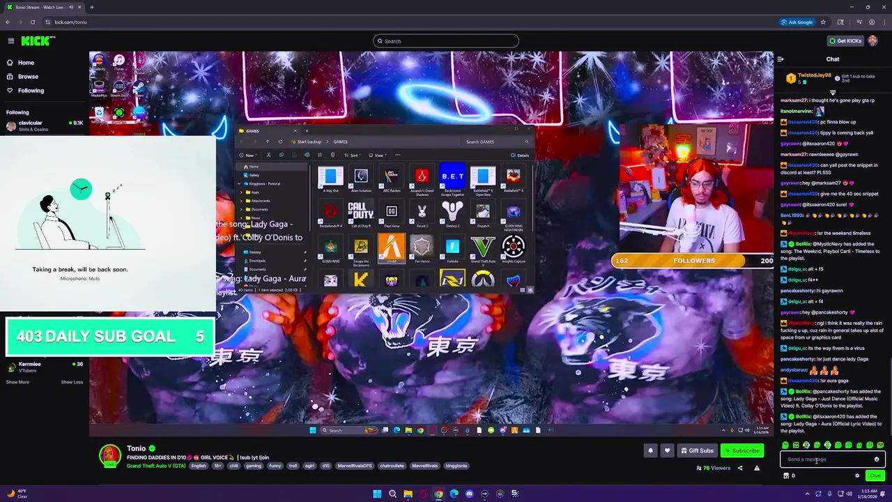
Task: Click the English stream tag
Action: [199, 466]
